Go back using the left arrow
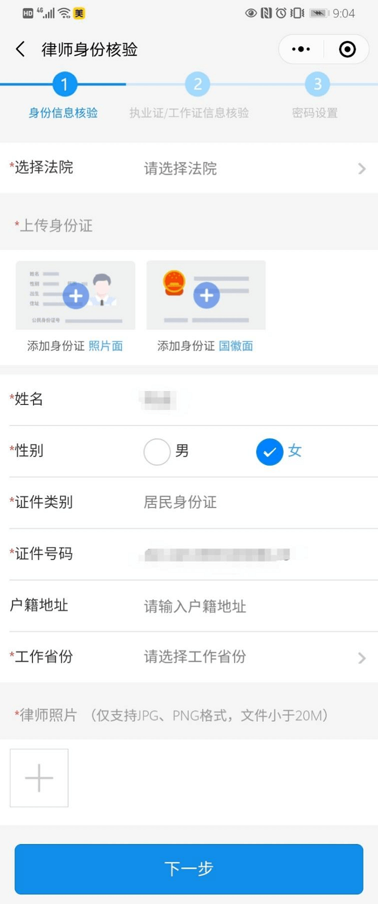Screen dimensions: 378x904 [21, 49]
